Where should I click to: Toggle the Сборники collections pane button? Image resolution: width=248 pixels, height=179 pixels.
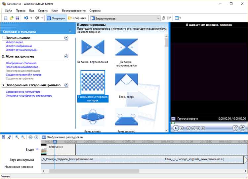pos(77,18)
